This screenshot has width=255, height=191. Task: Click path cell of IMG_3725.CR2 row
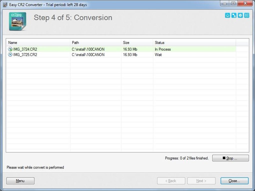click(x=88, y=55)
